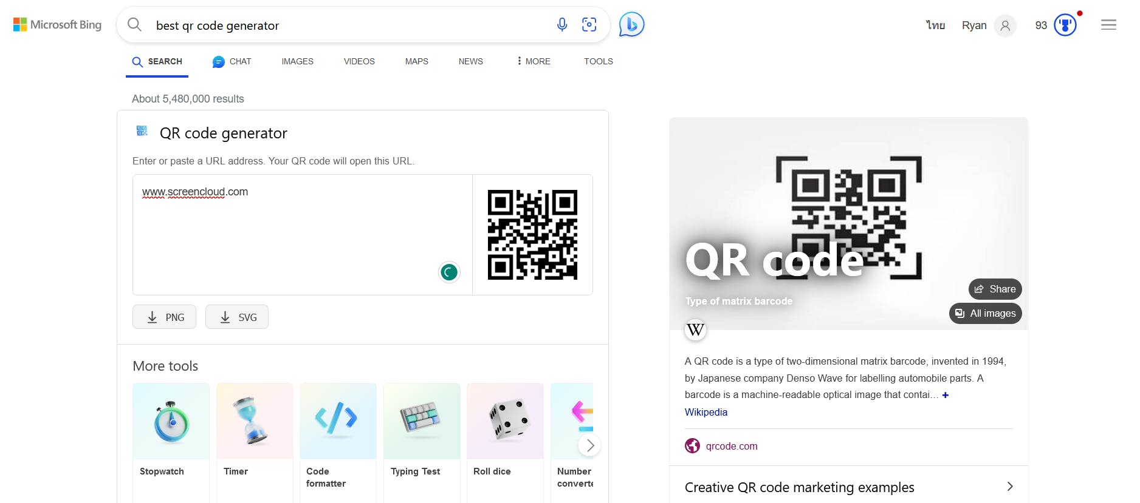This screenshot has height=503, width=1140.
Task: Start voice search with microphone icon
Action: (x=562, y=25)
